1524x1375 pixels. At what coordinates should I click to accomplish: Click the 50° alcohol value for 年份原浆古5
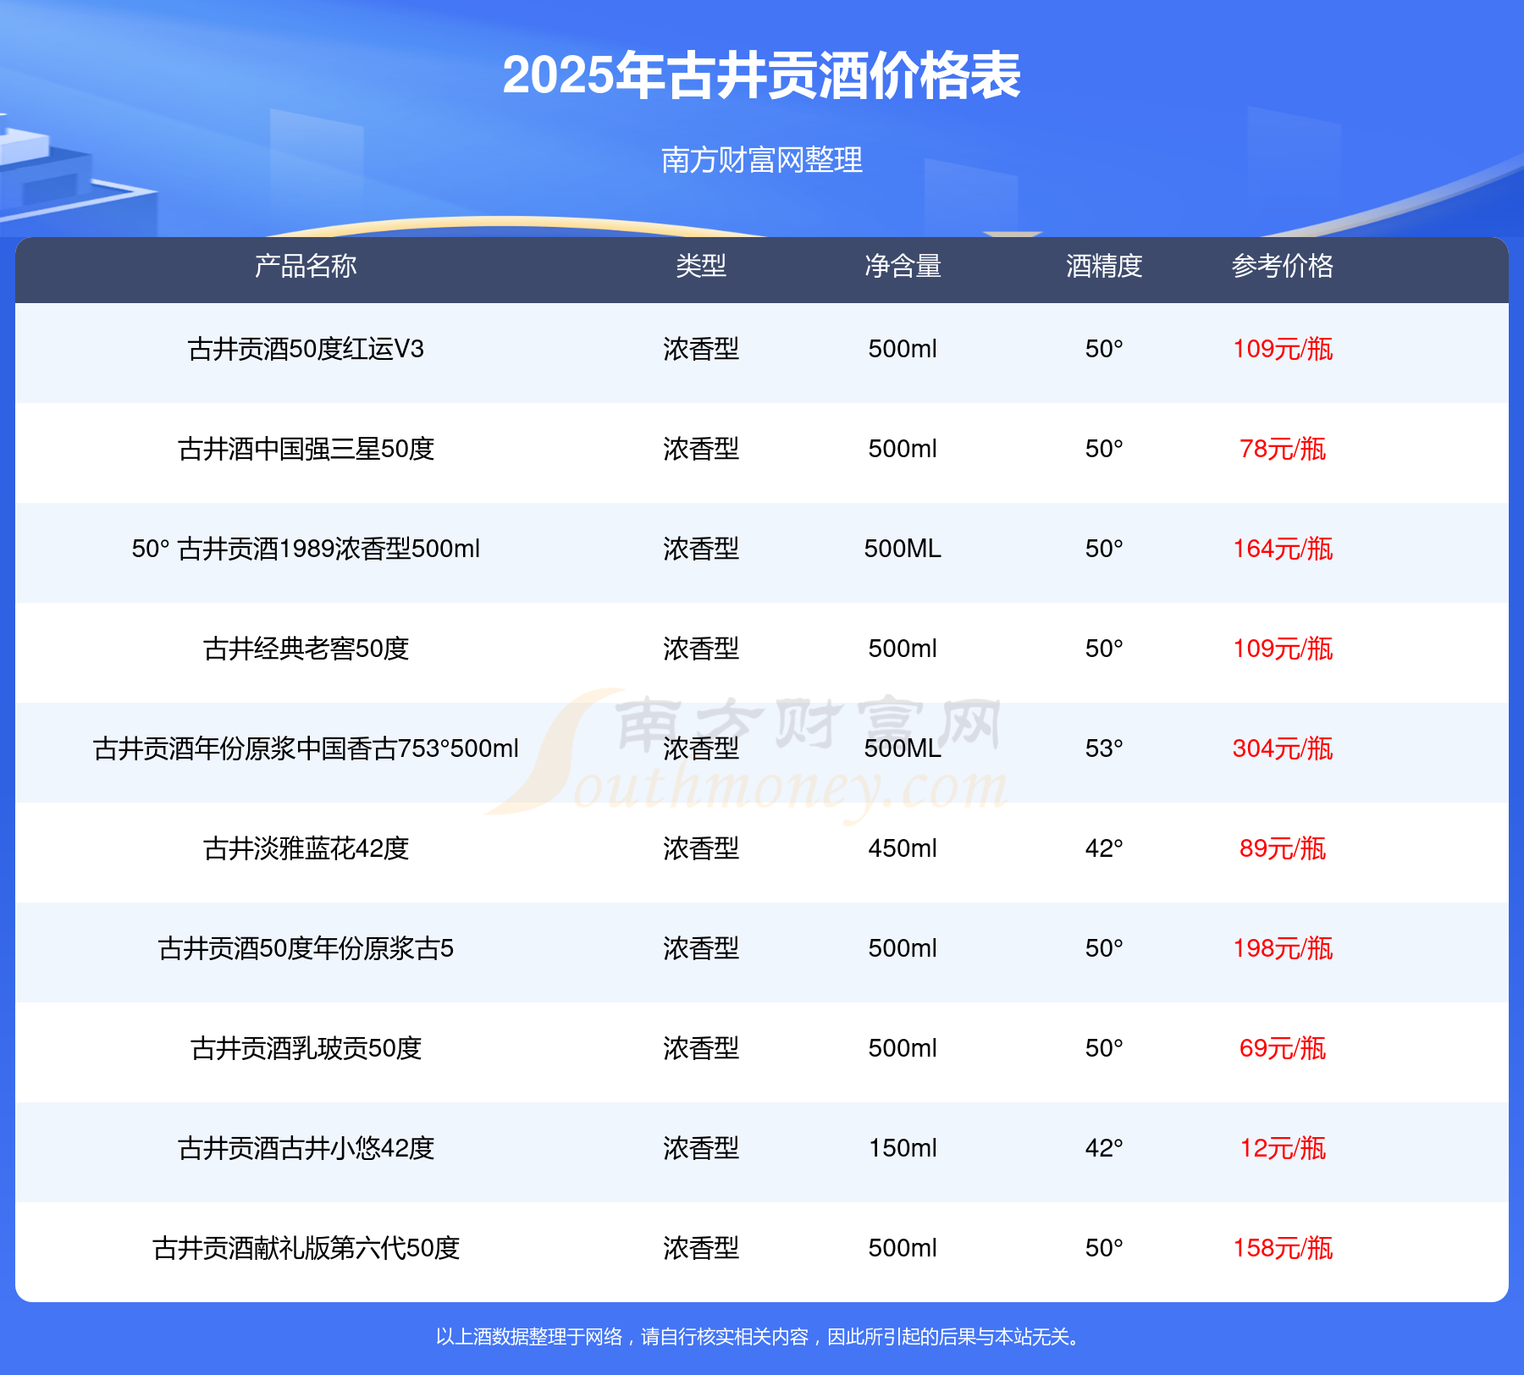[x=1104, y=948]
